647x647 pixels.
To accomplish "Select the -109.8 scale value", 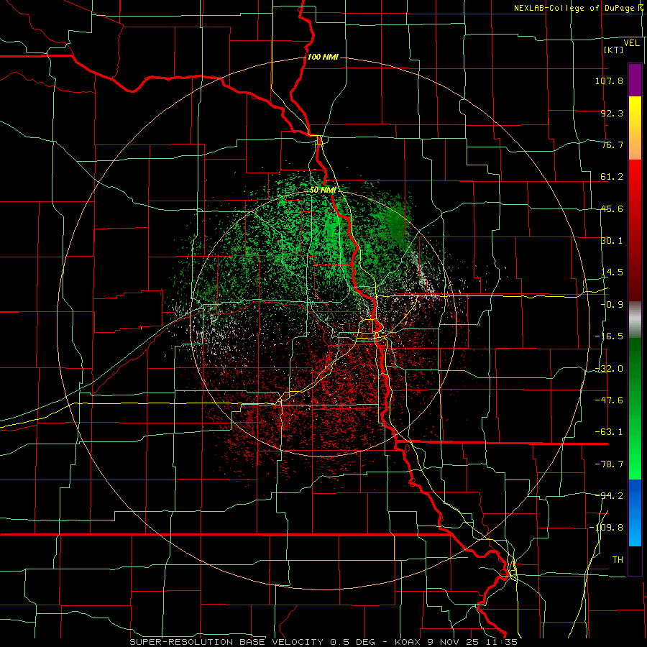I will [606, 528].
